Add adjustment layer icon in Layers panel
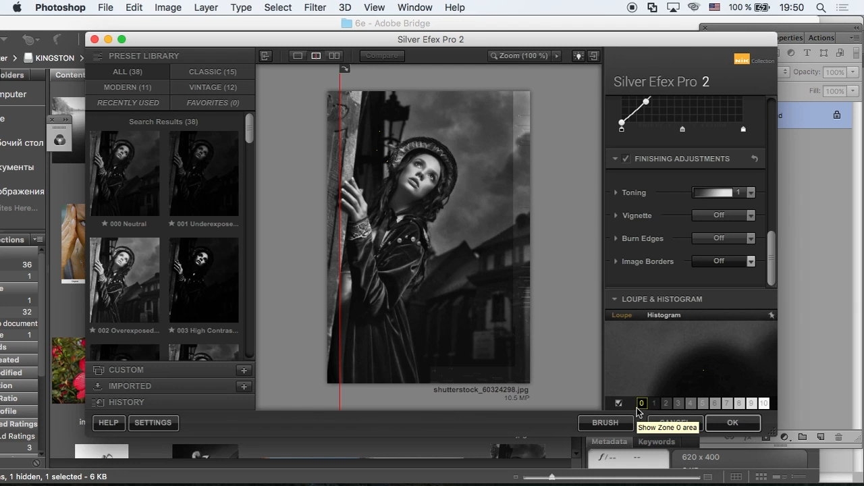This screenshot has width=864, height=486. (x=784, y=437)
